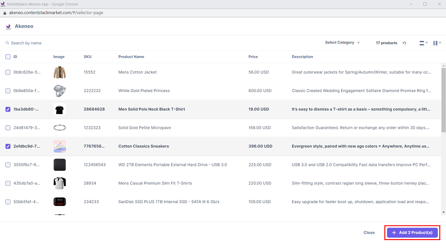The image size is (446, 248).
Task: Click black polo T-shirt thumbnail
Action: [60, 109]
